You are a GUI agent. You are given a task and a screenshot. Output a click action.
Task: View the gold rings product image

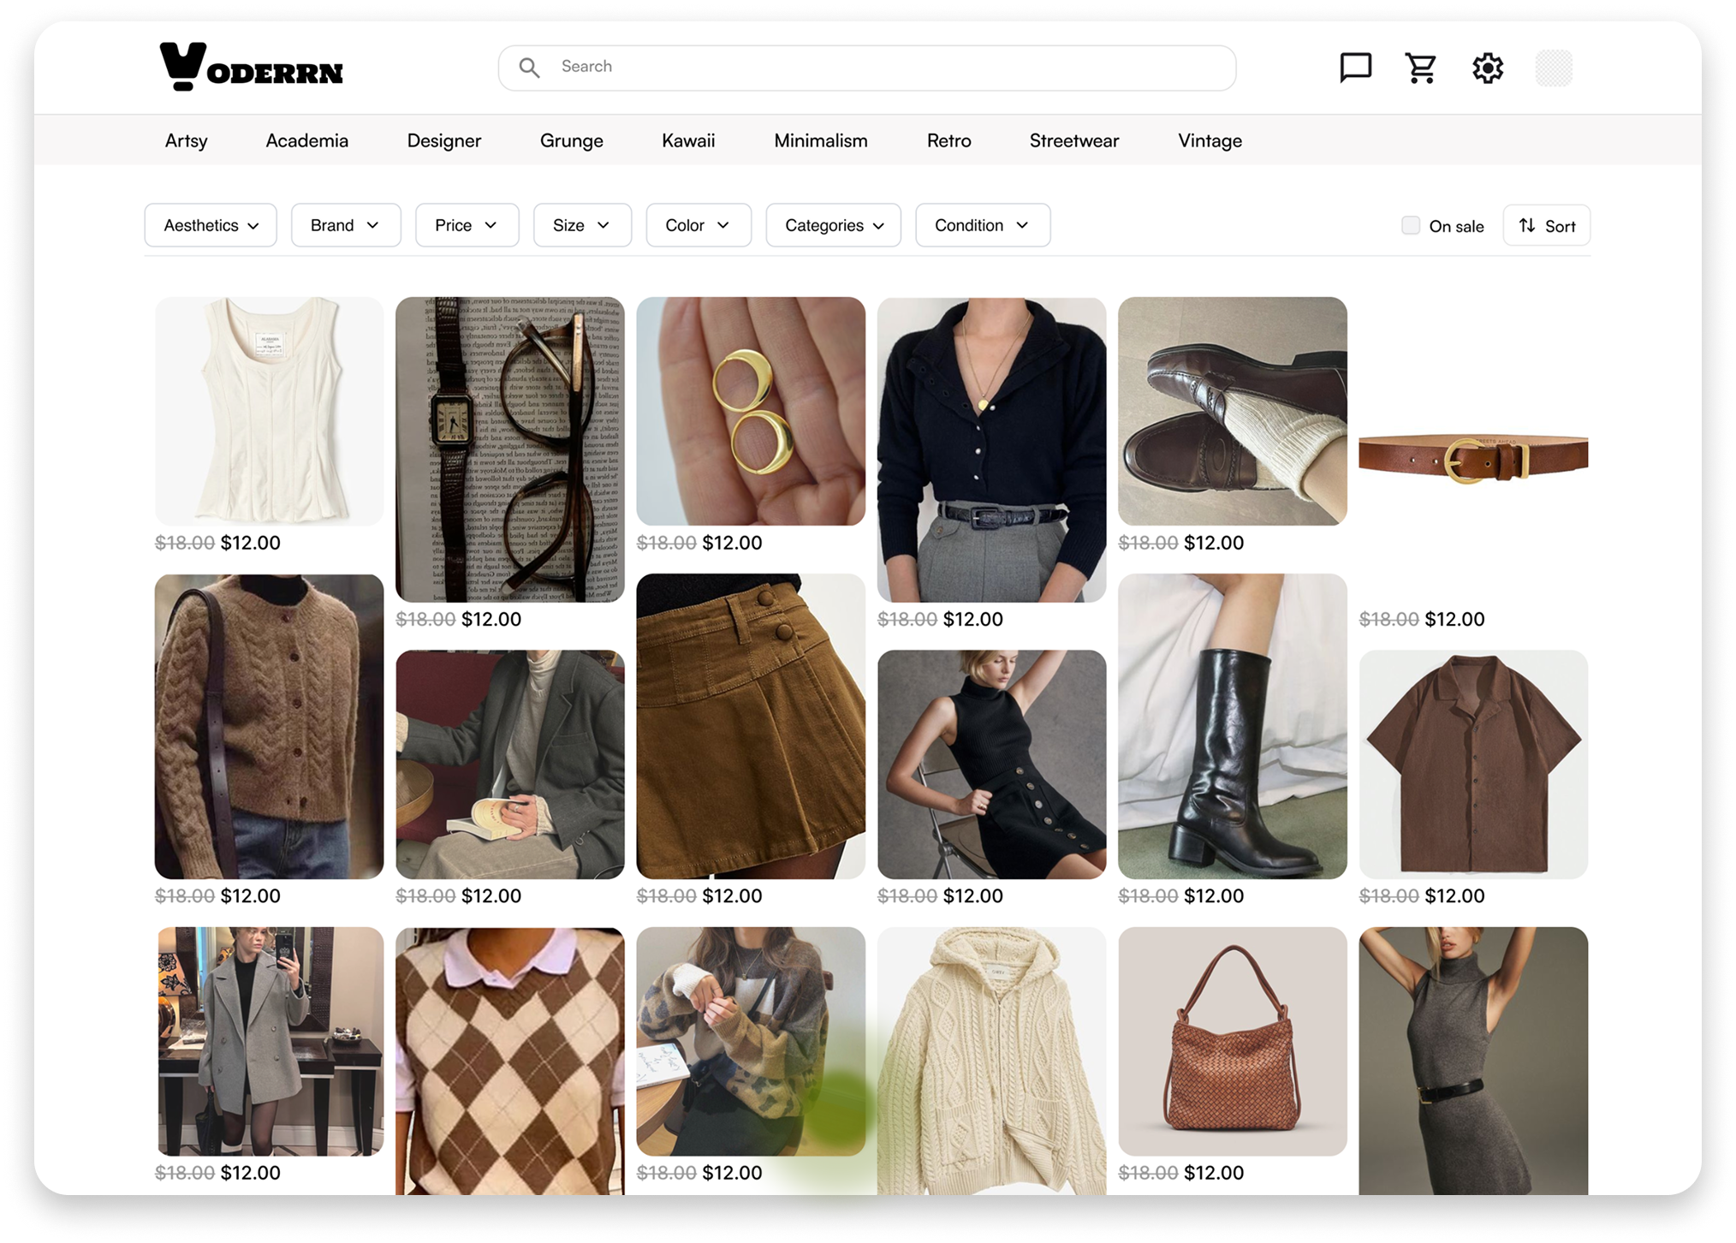coord(751,411)
